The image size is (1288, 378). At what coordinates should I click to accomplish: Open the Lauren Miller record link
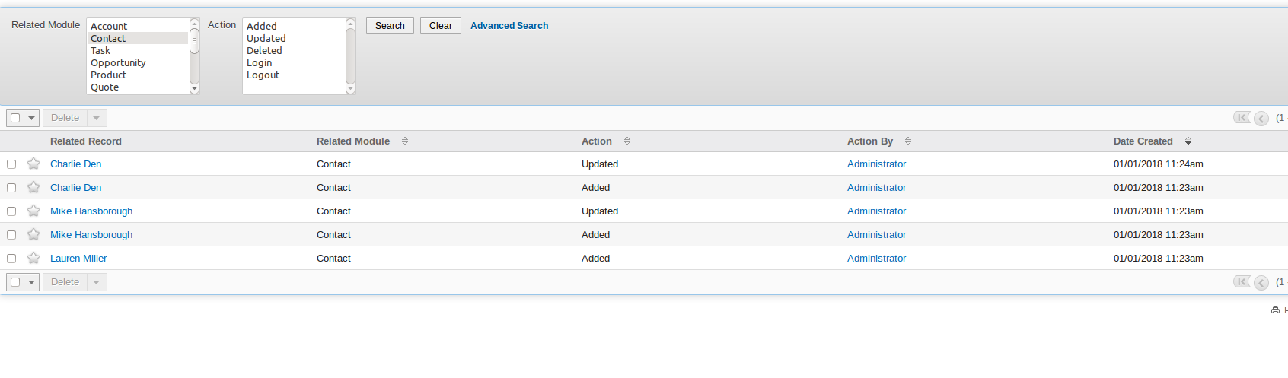78,258
